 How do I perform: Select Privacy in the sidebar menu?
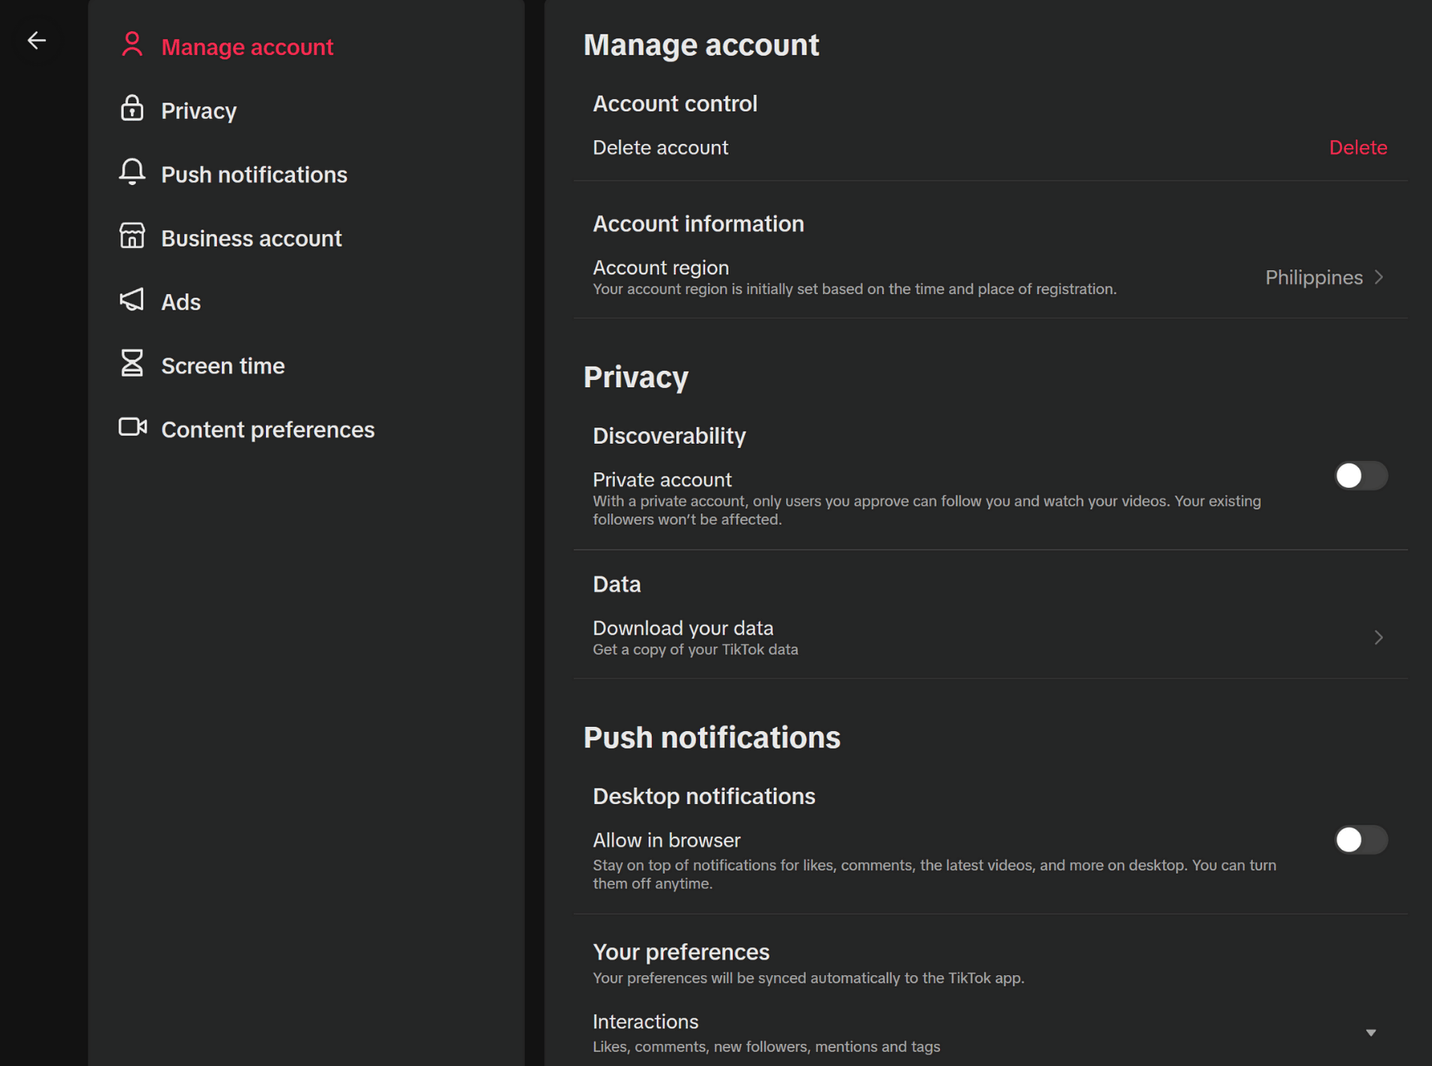[x=199, y=111]
